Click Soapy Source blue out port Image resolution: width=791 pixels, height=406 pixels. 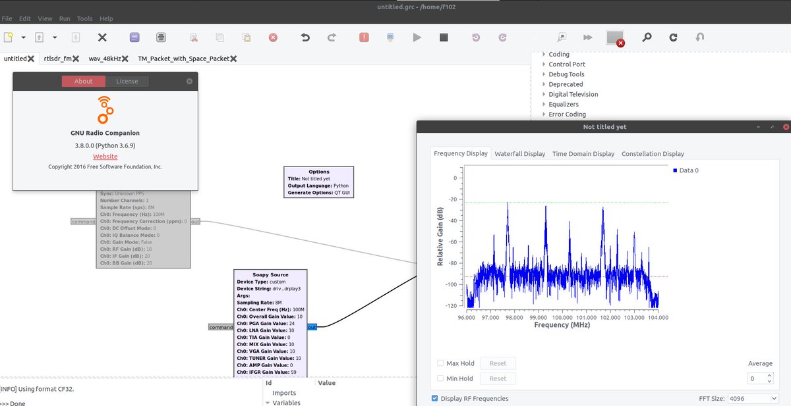click(312, 326)
